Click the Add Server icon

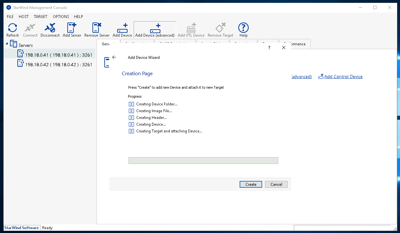pos(72,30)
